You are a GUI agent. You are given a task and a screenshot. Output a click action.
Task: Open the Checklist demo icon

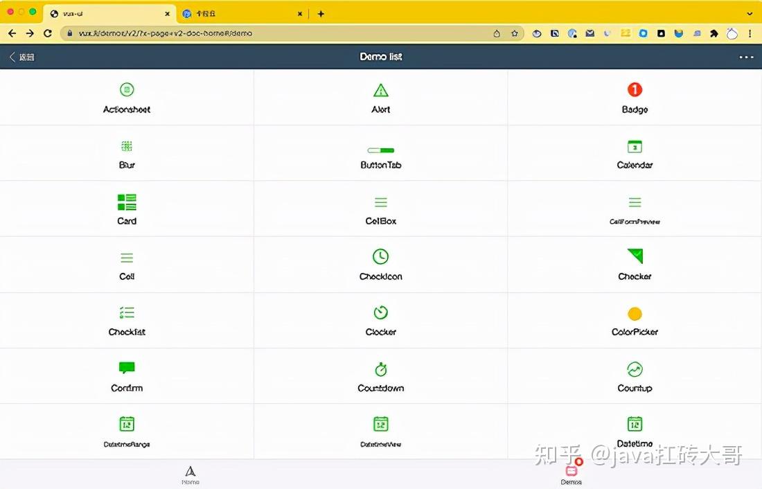click(x=127, y=313)
